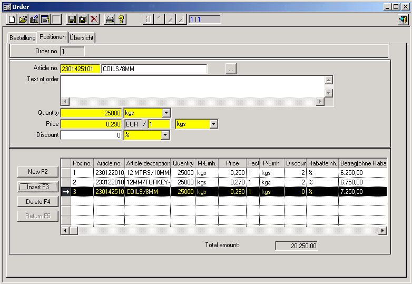Click the New F2 button
412x284 pixels.
click(37, 172)
